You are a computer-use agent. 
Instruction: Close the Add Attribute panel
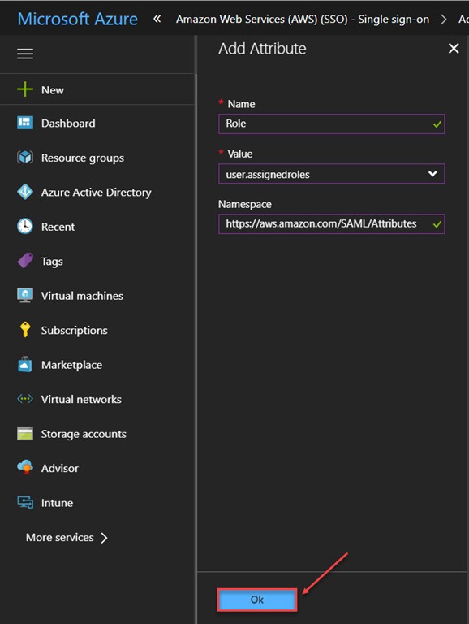[x=454, y=49]
